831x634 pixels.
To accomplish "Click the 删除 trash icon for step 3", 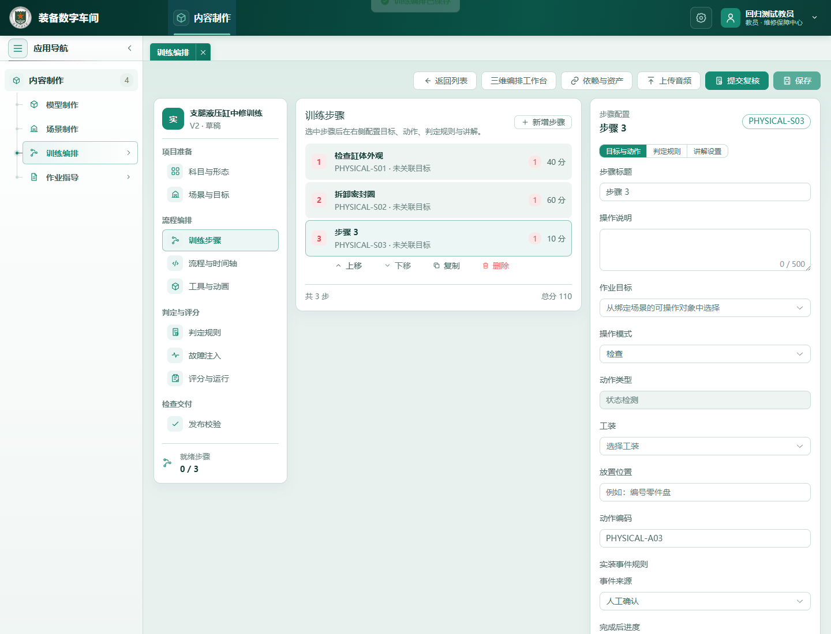I will tap(486, 266).
